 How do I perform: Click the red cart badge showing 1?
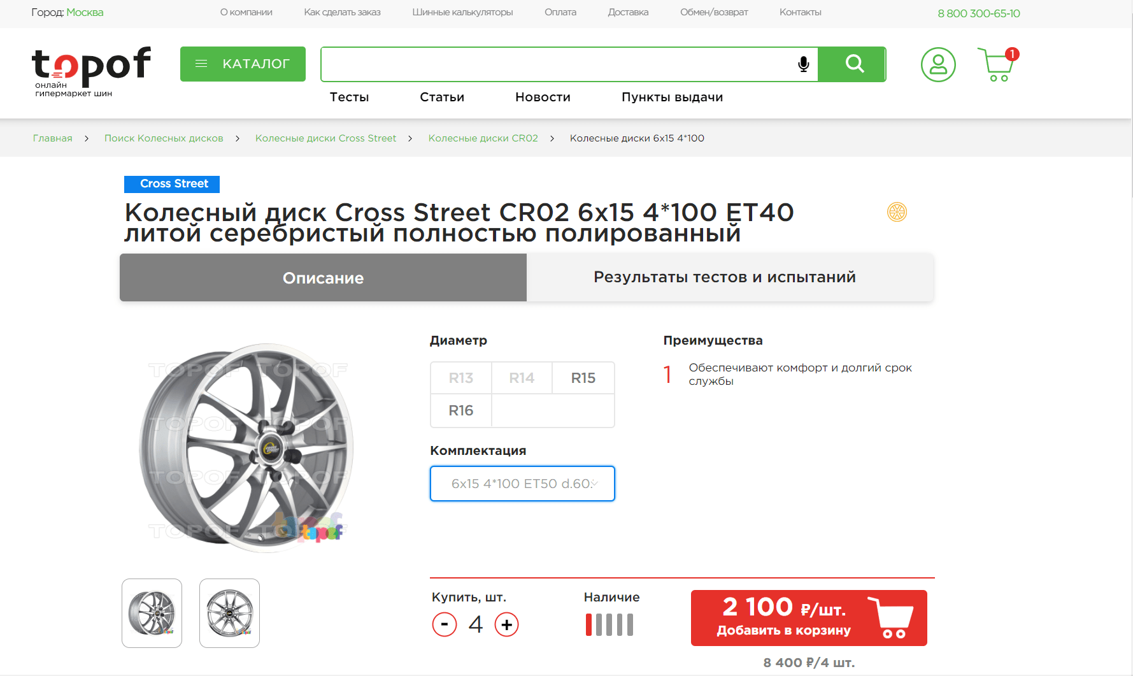click(x=1012, y=54)
